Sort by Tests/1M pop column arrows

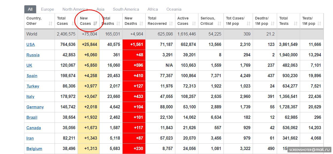pyautogui.click(x=319, y=23)
